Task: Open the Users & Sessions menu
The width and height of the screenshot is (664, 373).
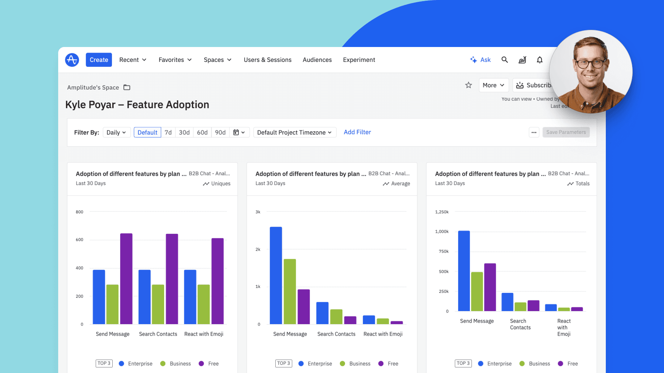Action: pos(267,60)
